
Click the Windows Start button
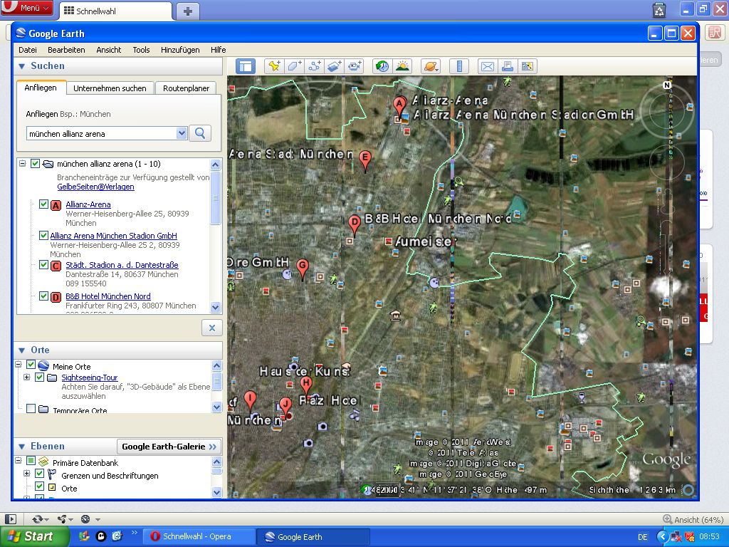(x=34, y=536)
